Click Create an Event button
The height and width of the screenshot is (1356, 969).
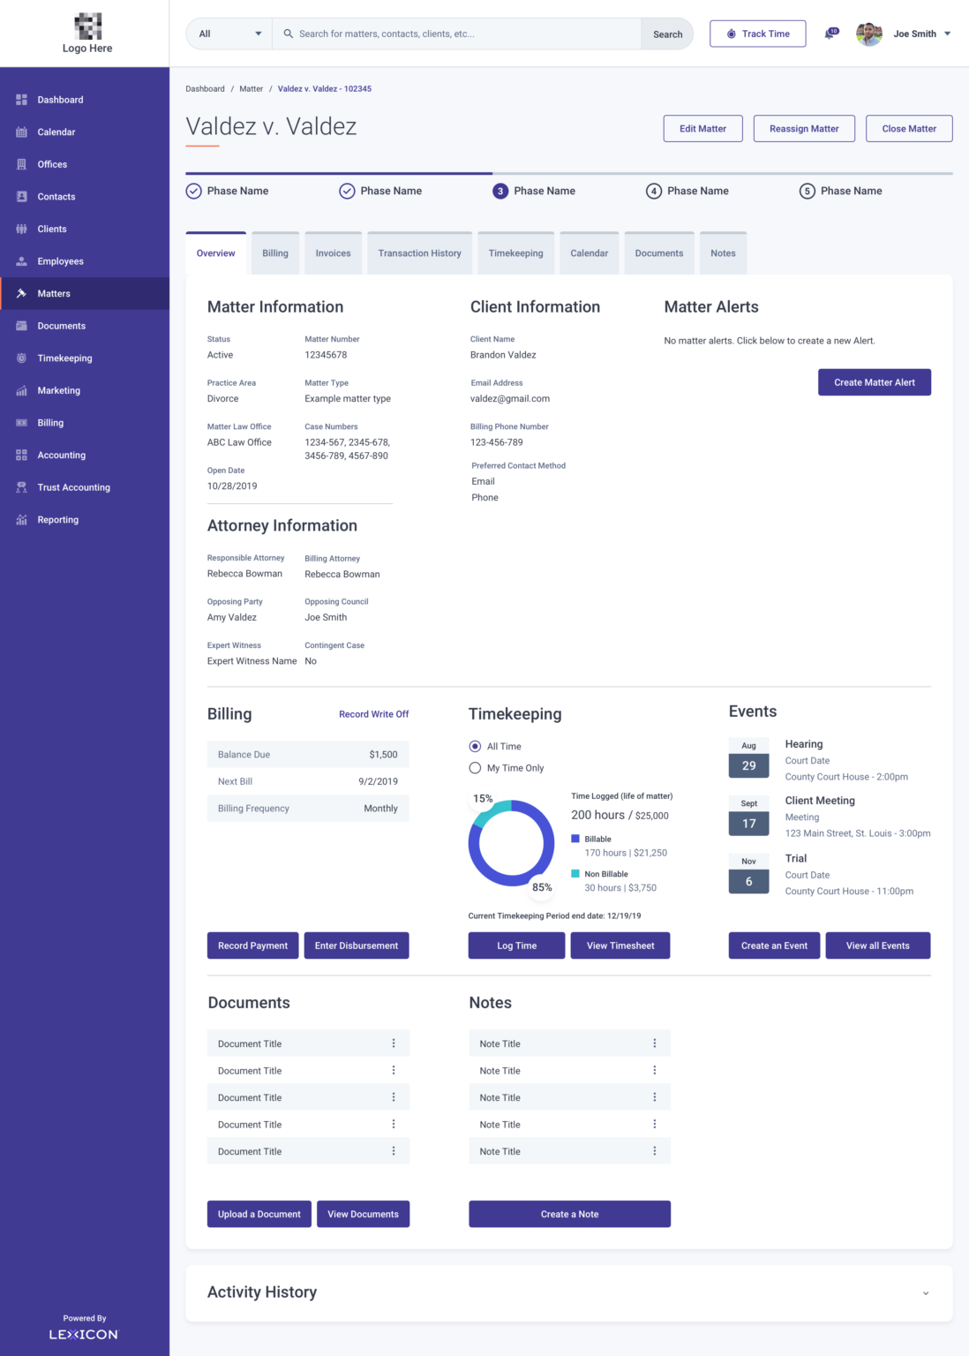click(x=774, y=945)
